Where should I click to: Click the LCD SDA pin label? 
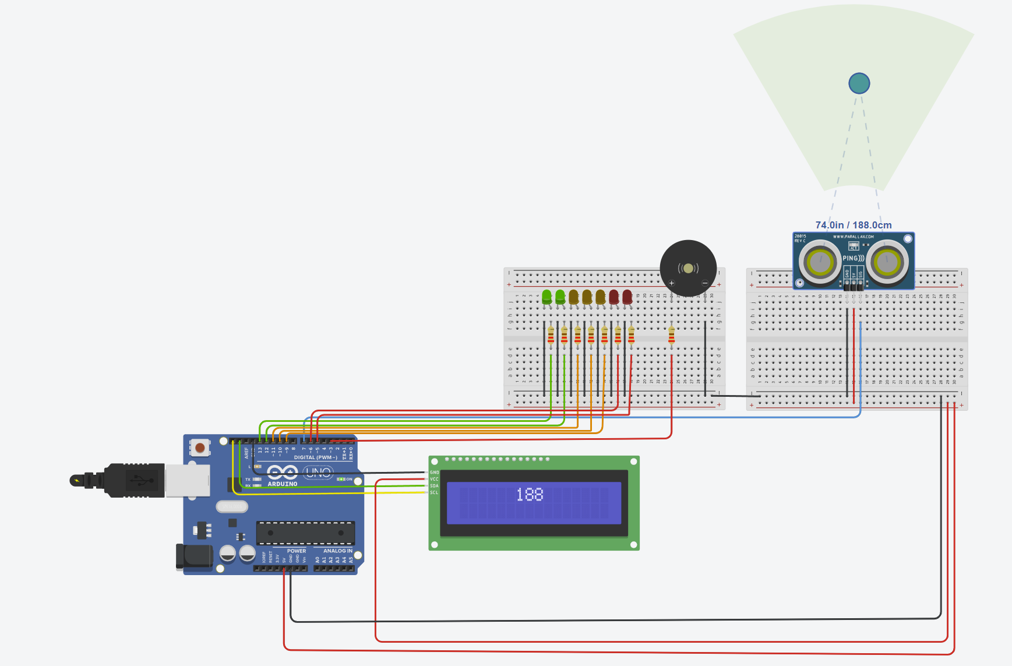[434, 486]
